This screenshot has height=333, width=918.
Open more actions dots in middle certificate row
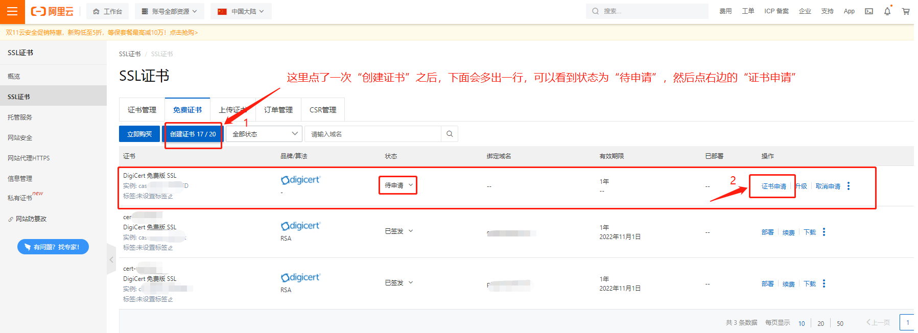[824, 232]
